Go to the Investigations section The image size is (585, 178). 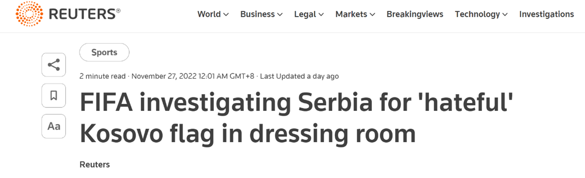[x=546, y=14]
